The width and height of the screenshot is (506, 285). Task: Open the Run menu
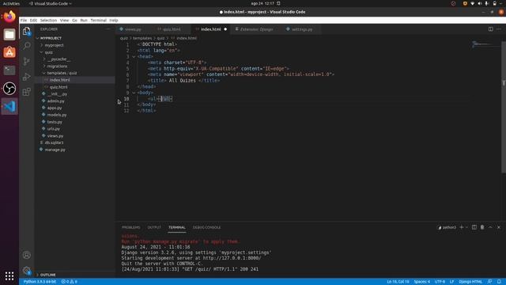pyautogui.click(x=84, y=20)
